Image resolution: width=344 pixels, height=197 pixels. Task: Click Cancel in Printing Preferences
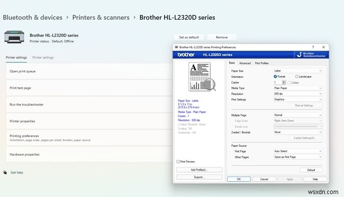click(264, 179)
